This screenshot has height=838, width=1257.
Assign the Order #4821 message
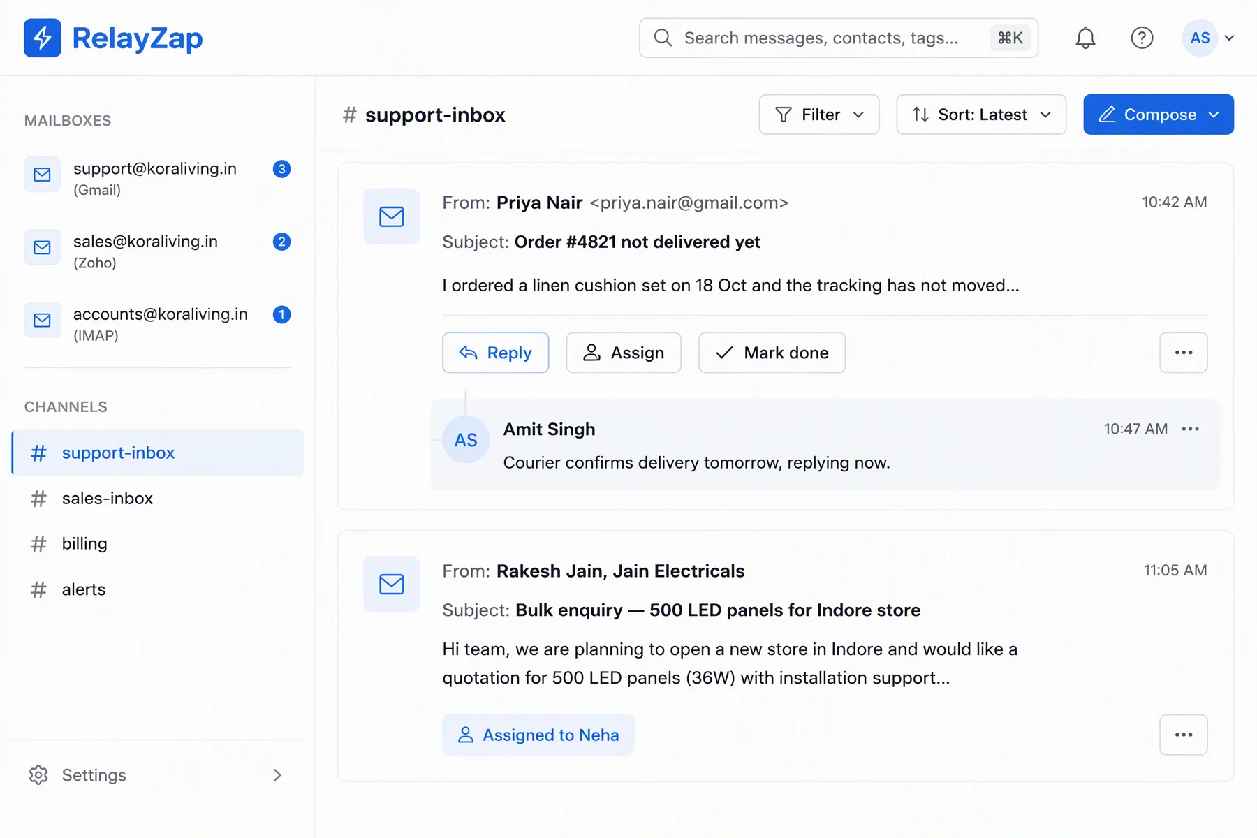tap(624, 353)
